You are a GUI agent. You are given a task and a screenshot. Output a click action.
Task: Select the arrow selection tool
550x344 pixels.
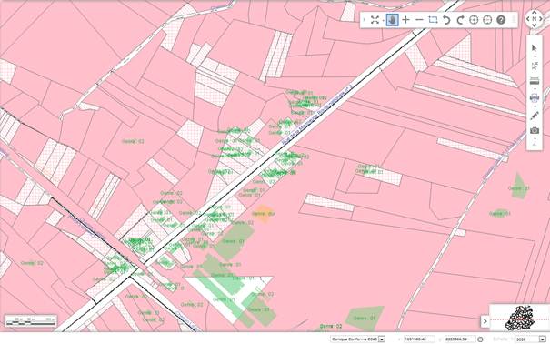click(x=535, y=48)
